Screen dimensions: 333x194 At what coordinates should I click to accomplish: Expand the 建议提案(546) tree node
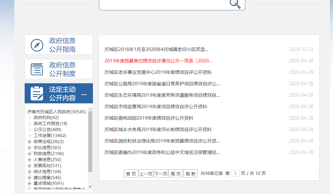pyautogui.click(x=29, y=178)
